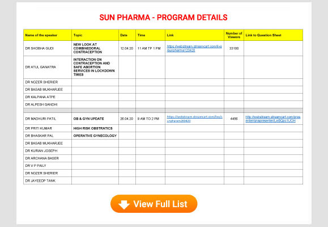Open Dr Madhuri Patil webstream link
This screenshot has width=328, height=227.
click(194, 119)
